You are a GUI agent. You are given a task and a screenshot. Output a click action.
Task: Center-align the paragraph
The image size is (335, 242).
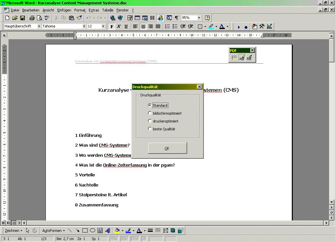point(143,26)
